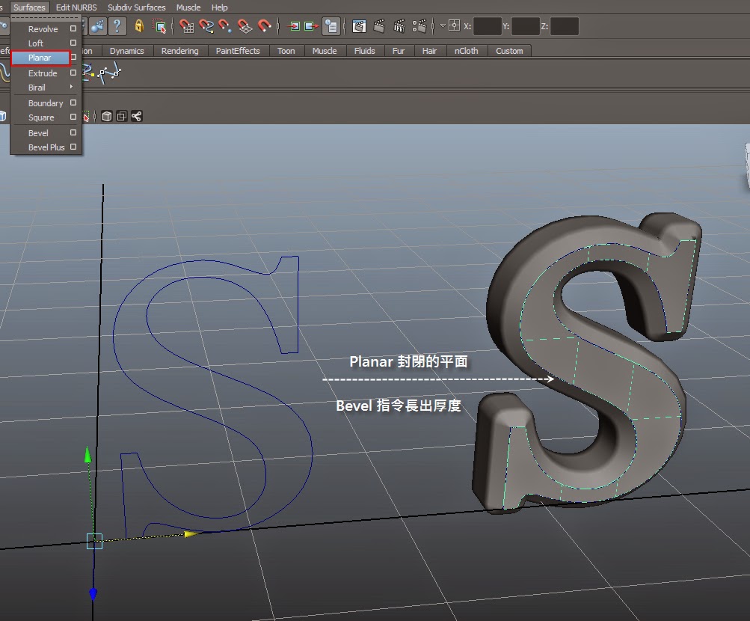Open Bevel option box

coord(73,132)
